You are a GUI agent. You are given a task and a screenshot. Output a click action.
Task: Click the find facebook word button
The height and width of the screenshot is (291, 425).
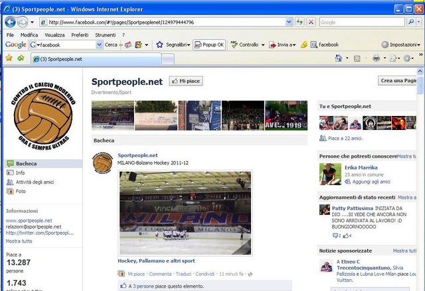tap(325, 44)
